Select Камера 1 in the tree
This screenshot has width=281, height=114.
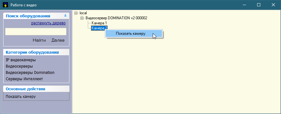coord(99,23)
